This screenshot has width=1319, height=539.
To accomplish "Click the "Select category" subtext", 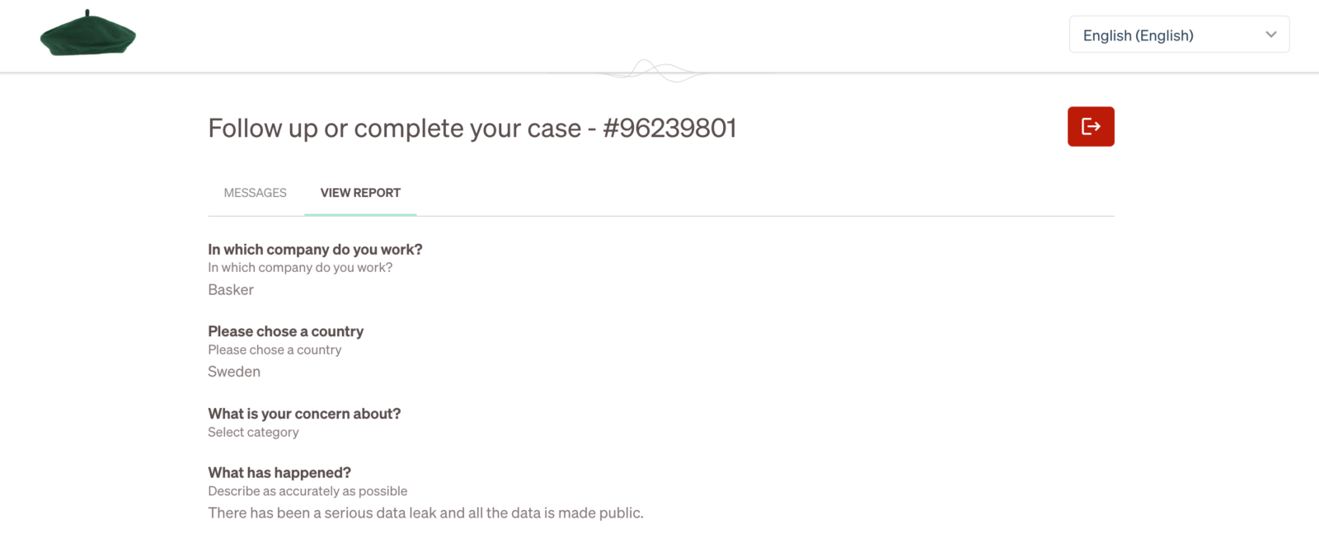I will 253,433.
